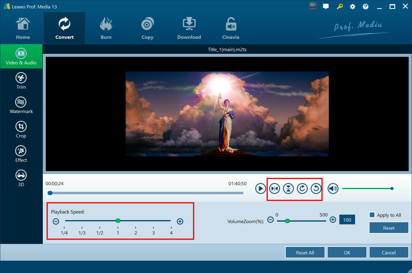Mute the preview with the speaker icon

click(333, 189)
